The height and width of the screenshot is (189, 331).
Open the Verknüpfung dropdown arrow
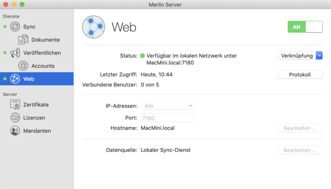319,56
